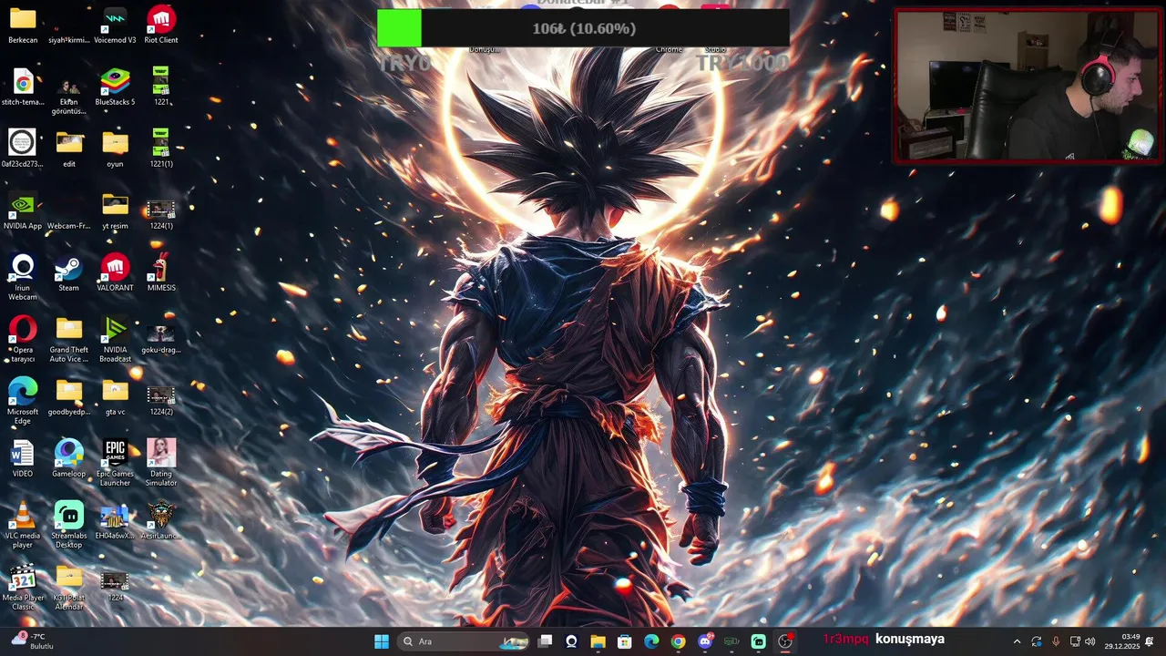
Task: Select the stitch-tema Chrome file icon
Action: [x=23, y=87]
